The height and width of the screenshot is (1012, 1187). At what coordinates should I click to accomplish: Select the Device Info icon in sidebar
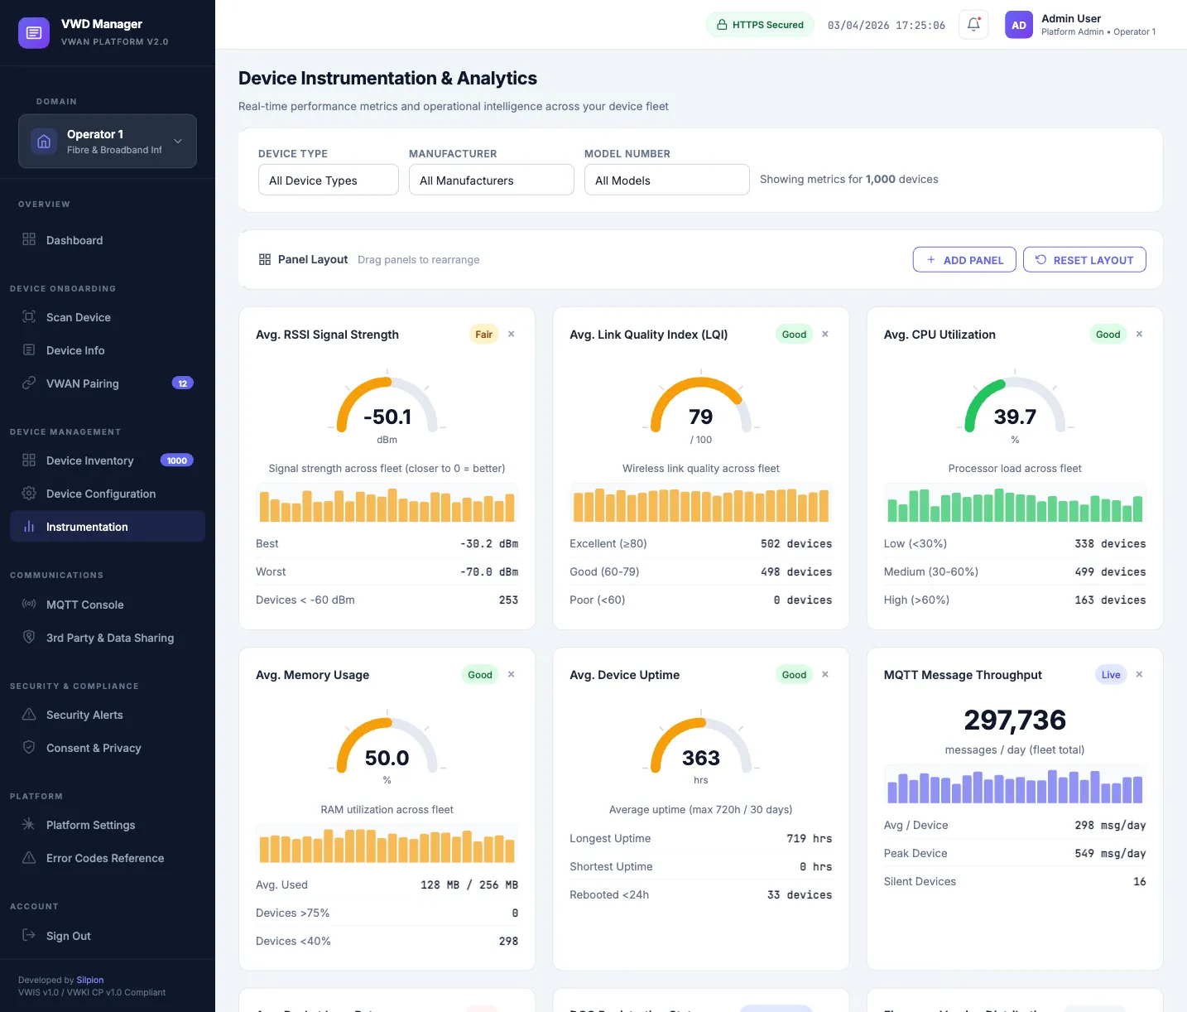click(x=28, y=350)
